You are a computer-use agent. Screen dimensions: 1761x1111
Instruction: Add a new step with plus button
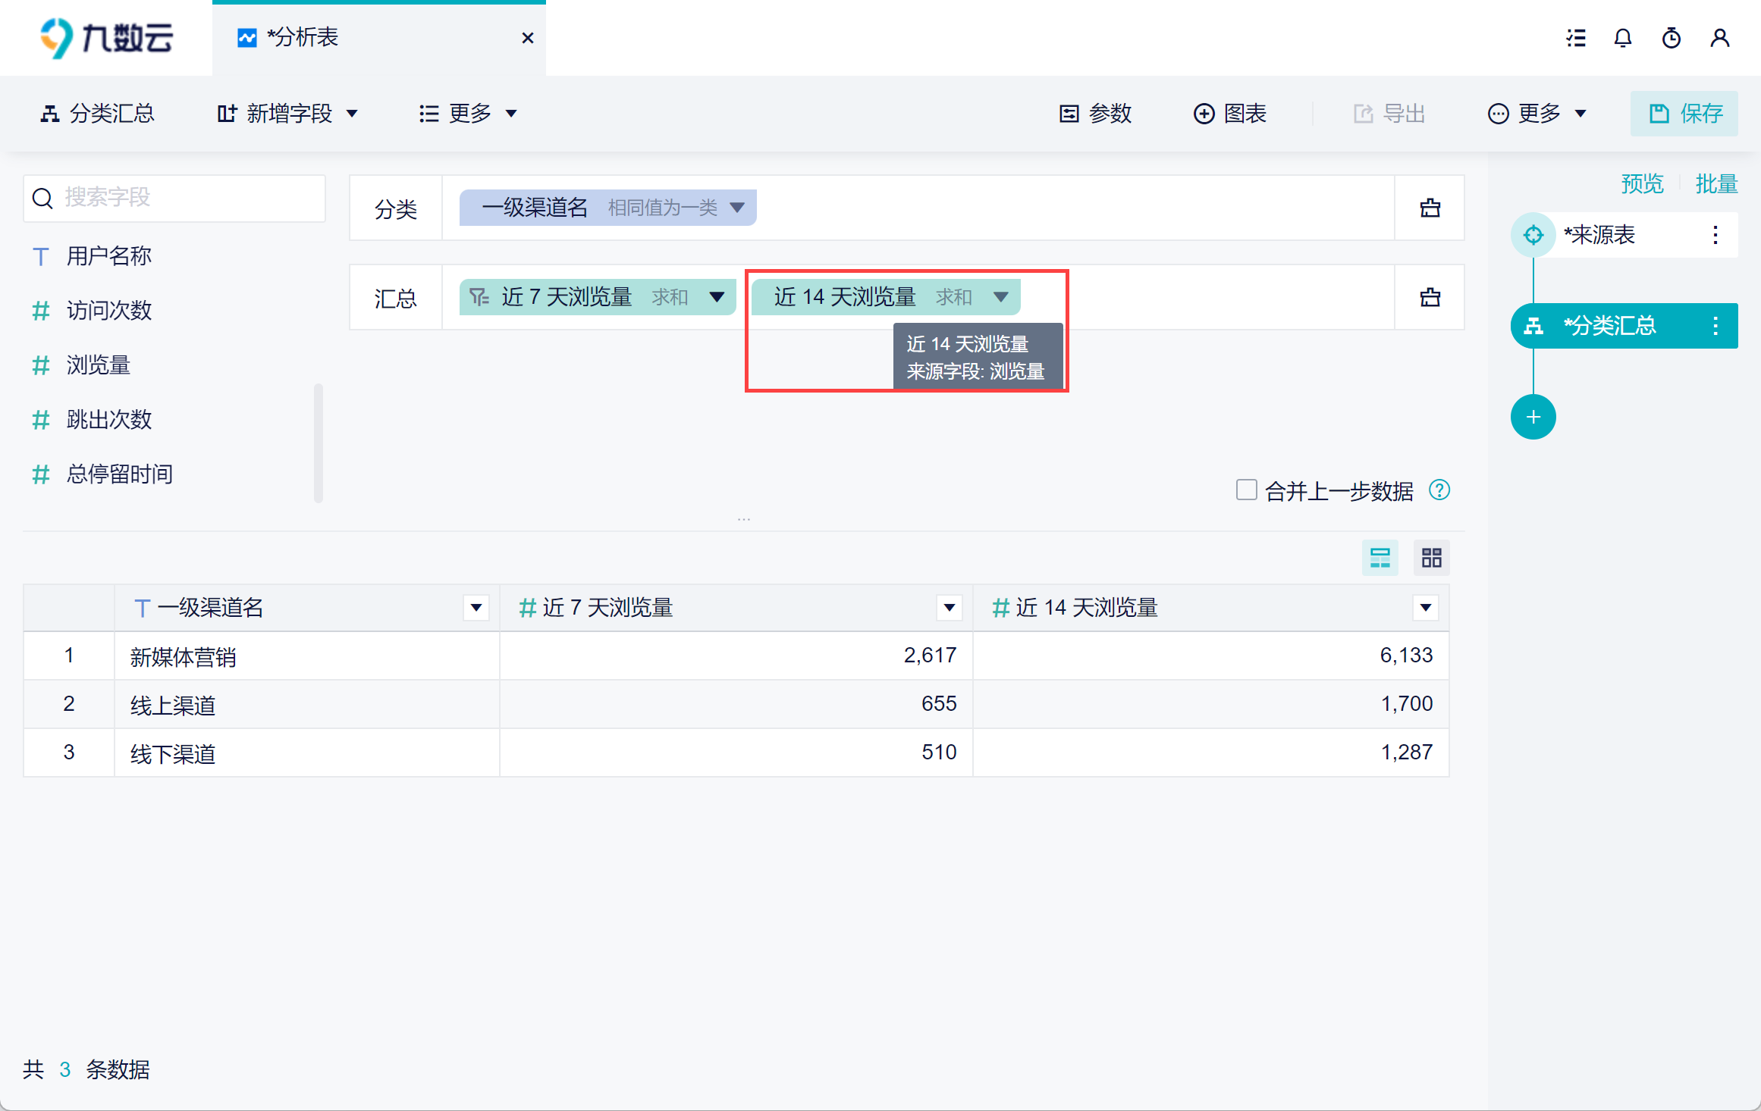(x=1533, y=417)
